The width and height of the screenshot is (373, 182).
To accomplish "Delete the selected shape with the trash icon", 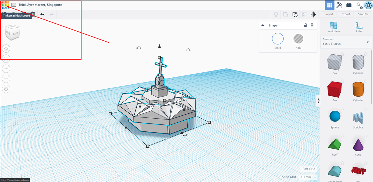I will [x=33, y=14].
